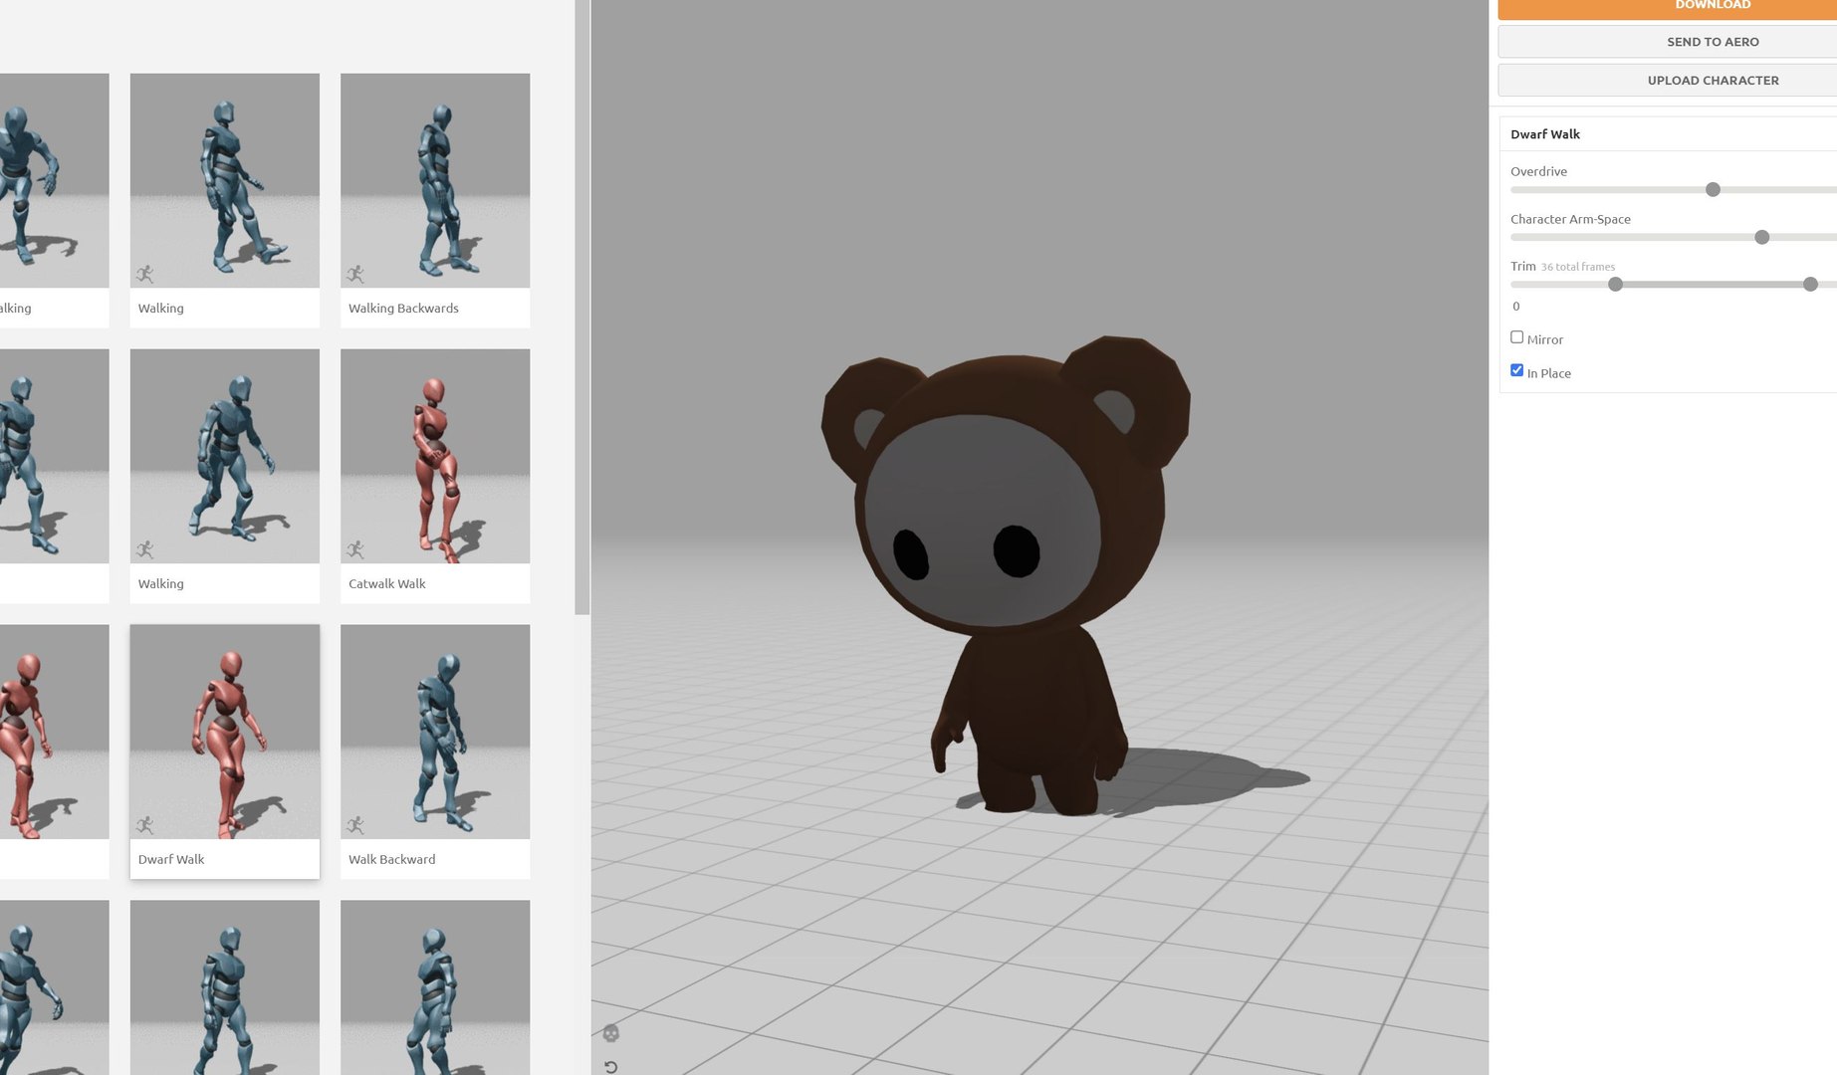Click the Overdrive slider handle
Screen dimensions: 1837x1075
1713,189
